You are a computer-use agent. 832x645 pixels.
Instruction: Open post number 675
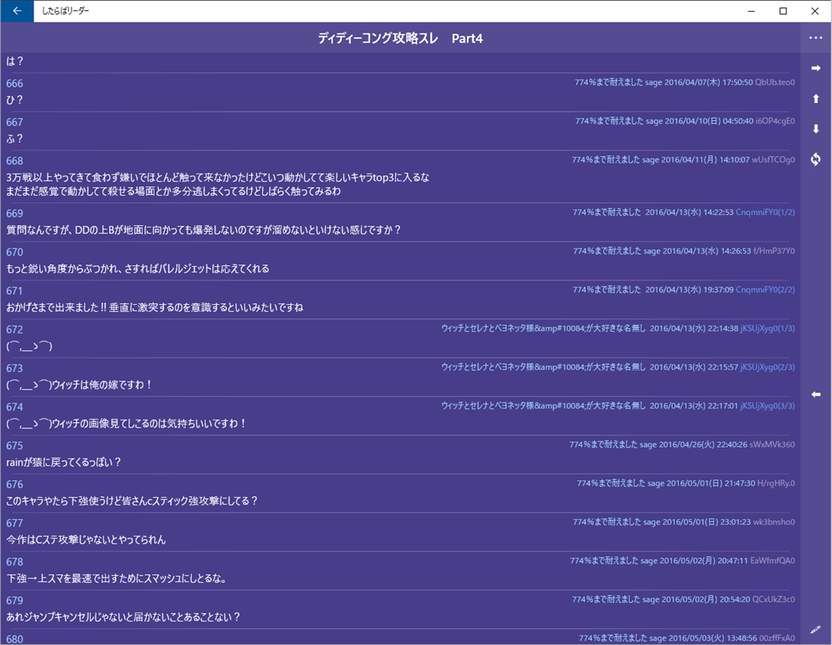click(14, 446)
